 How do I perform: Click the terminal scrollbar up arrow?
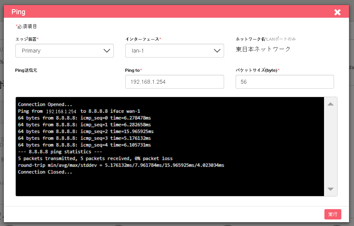point(331,104)
